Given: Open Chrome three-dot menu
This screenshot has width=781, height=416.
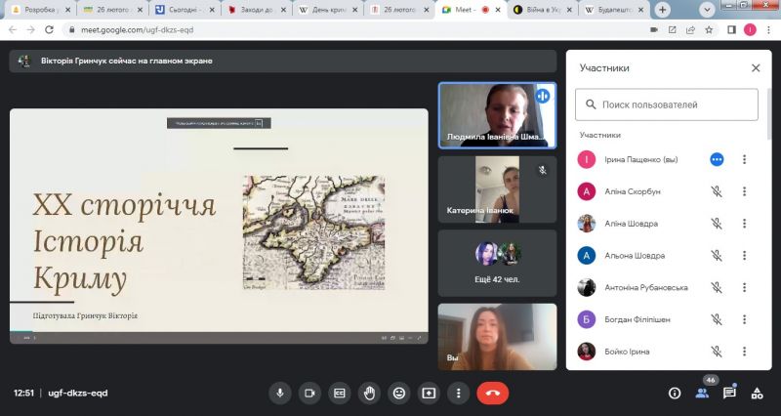Looking at the screenshot, I should click(x=769, y=30).
